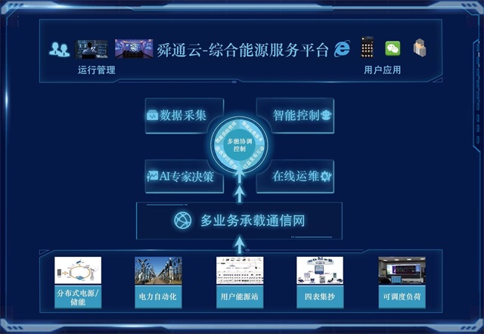The image size is (484, 334).
Task: Open the user energy station diagram thumbnail
Action: tap(240, 271)
